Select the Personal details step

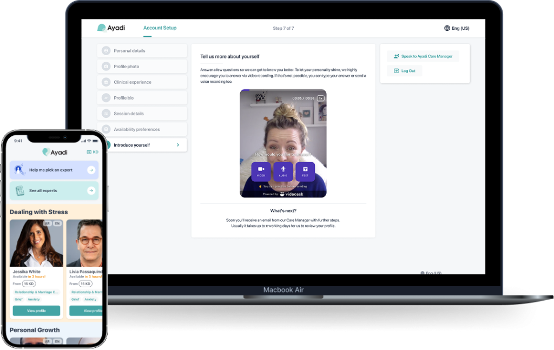point(142,50)
